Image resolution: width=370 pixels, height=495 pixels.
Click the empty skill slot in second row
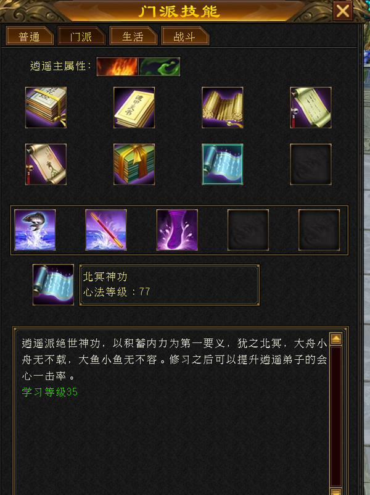tap(311, 164)
